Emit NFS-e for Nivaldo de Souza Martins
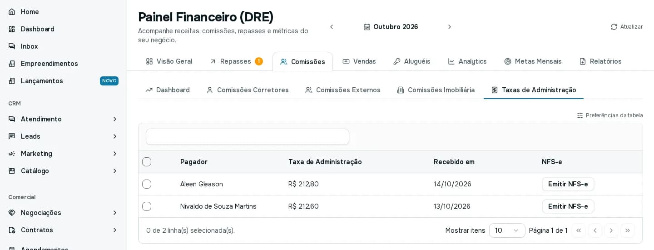The image size is (654, 250). point(568,206)
